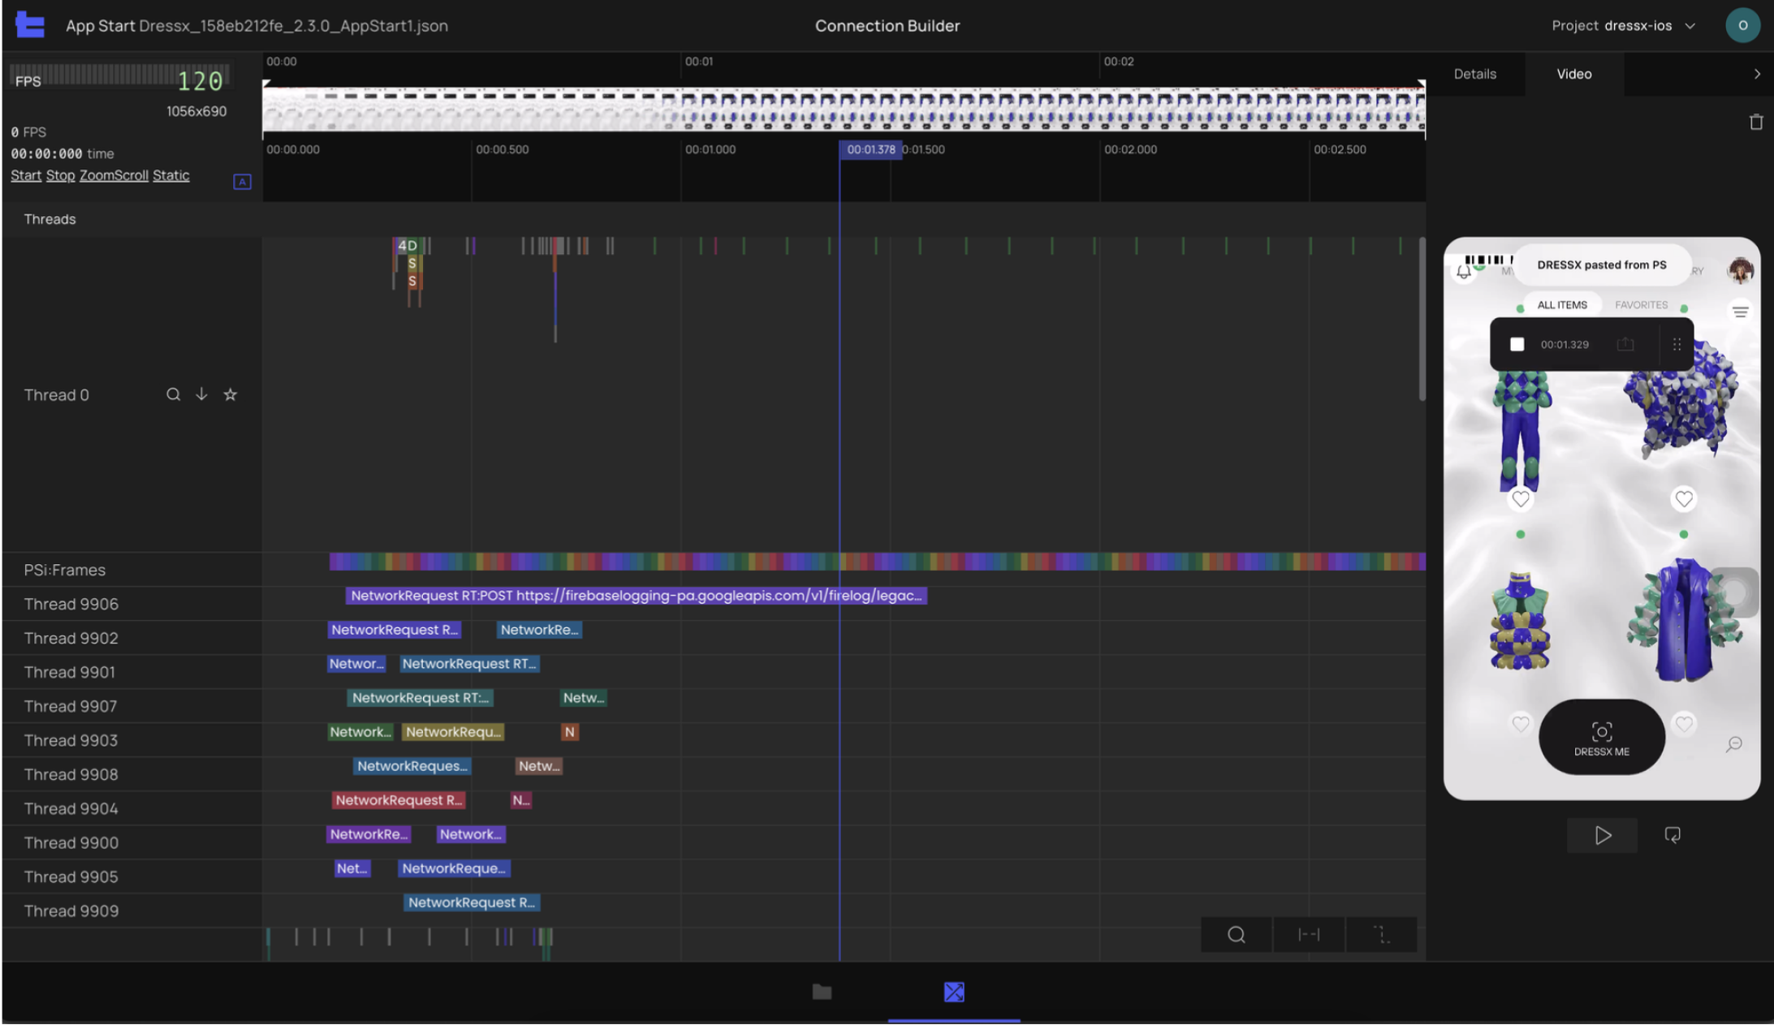Viewport: 1774px width, 1025px height.
Task: Click the filter lines icon in video preview
Action: 1740,312
